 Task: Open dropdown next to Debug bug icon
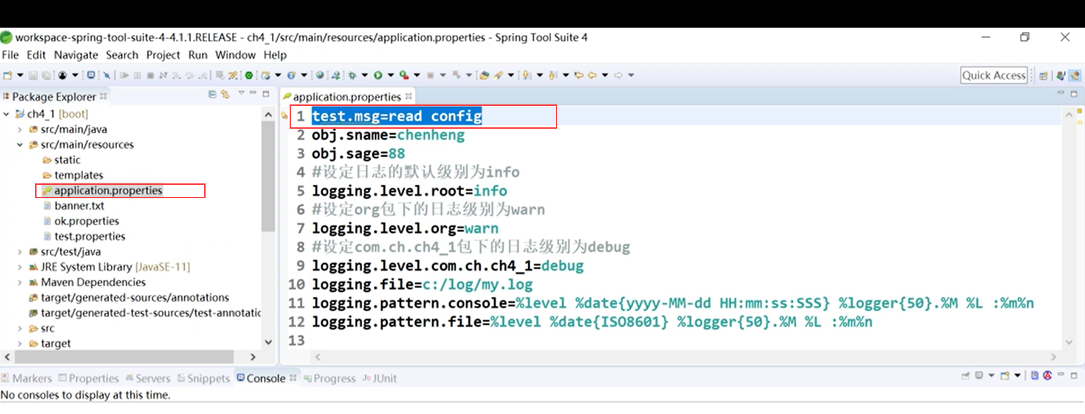pos(364,75)
